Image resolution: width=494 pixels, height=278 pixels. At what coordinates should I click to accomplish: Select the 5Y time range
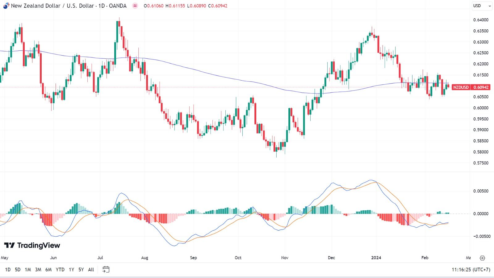click(81, 270)
